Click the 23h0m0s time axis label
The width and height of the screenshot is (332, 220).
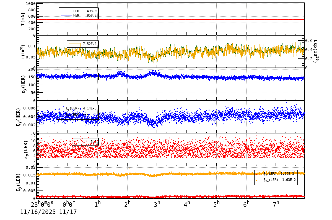(x=42, y=205)
